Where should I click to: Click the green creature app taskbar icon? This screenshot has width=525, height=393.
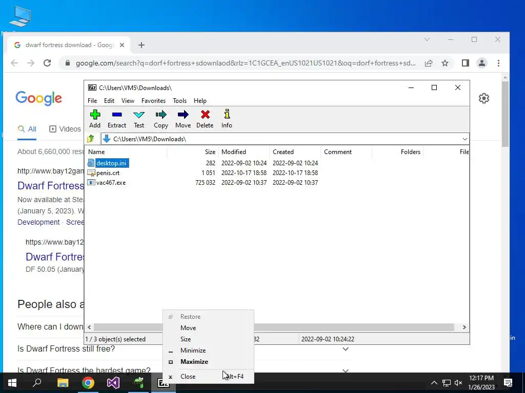pos(138,383)
